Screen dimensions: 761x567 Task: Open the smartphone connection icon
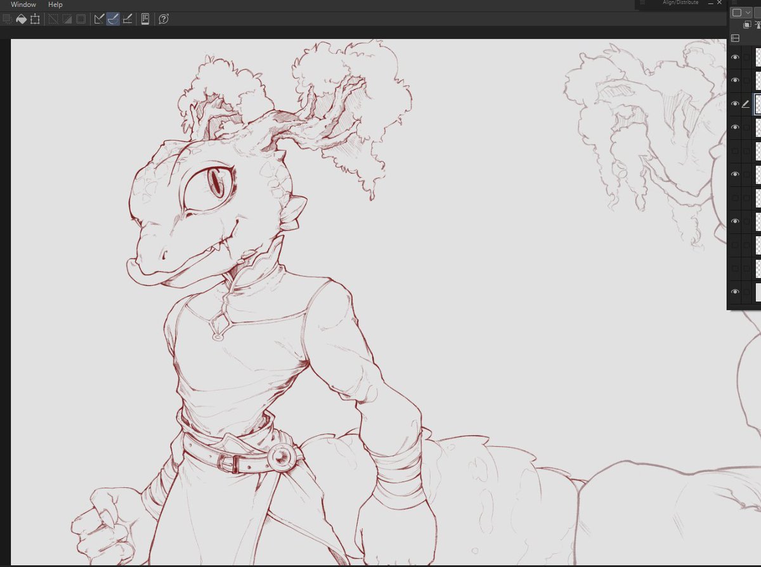tap(145, 19)
